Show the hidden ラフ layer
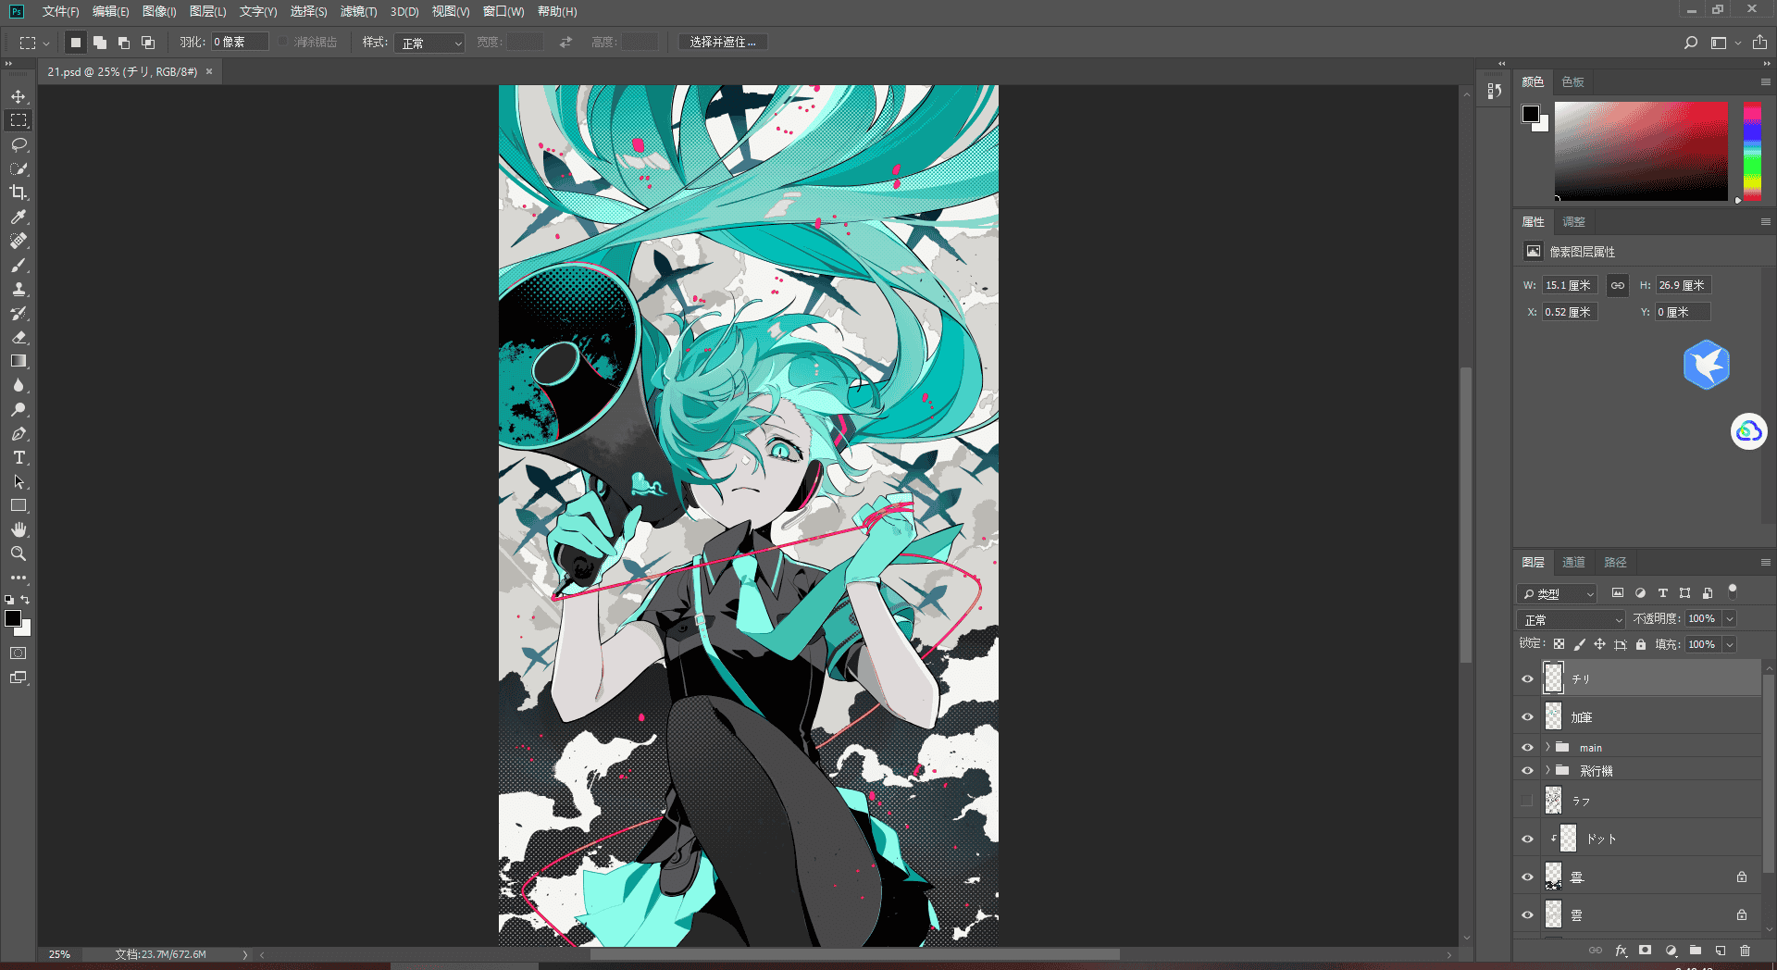 pos(1527,801)
